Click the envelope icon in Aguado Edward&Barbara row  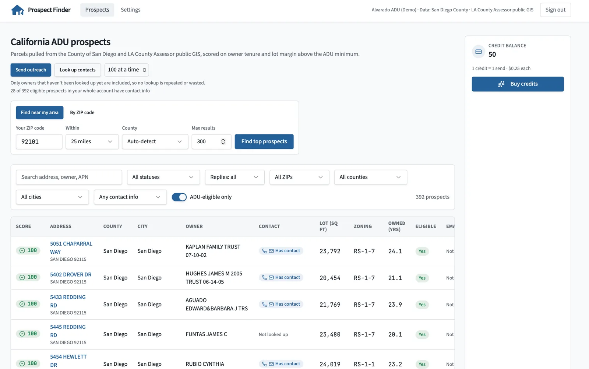coord(271,304)
